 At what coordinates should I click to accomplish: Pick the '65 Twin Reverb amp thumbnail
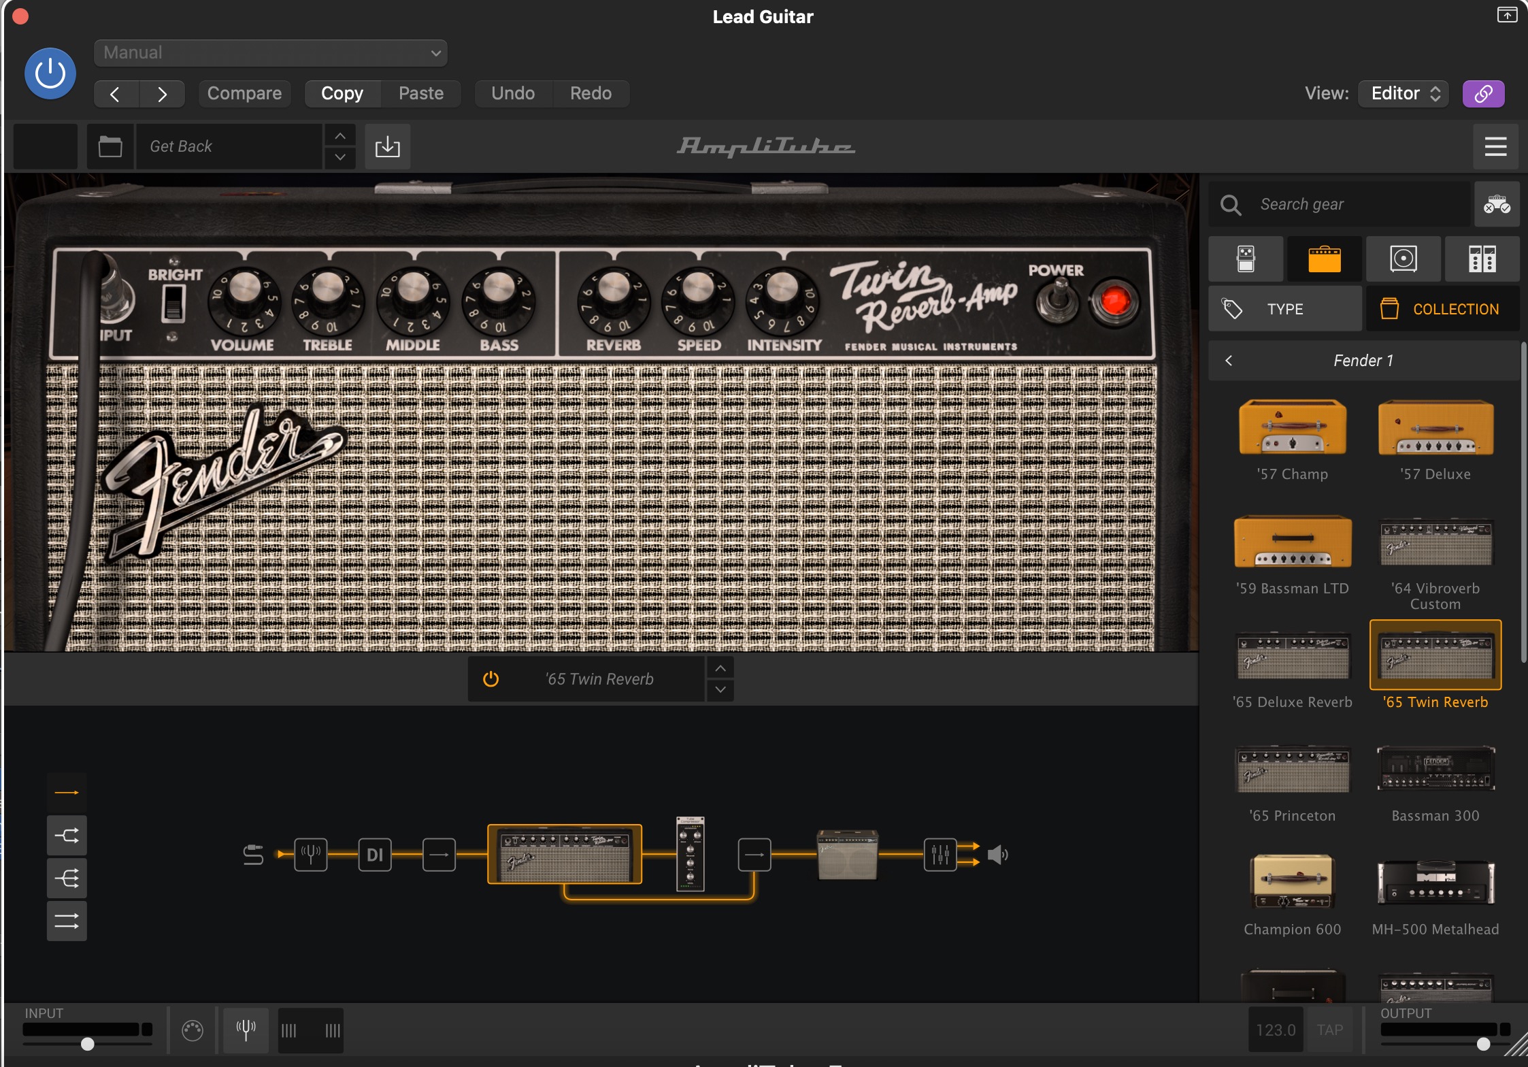1435,655
